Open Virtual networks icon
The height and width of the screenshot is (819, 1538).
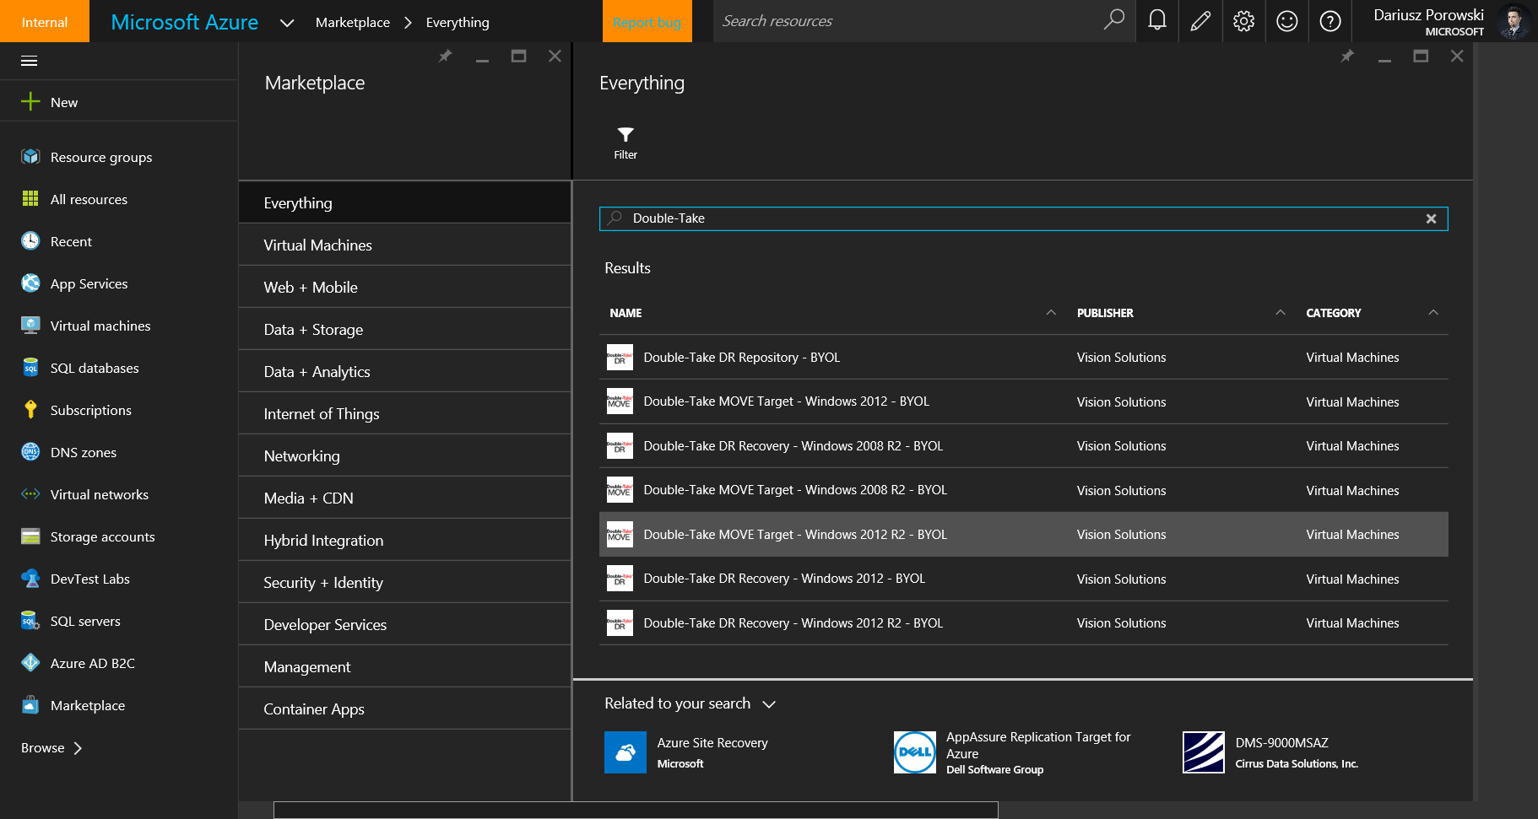point(30,494)
